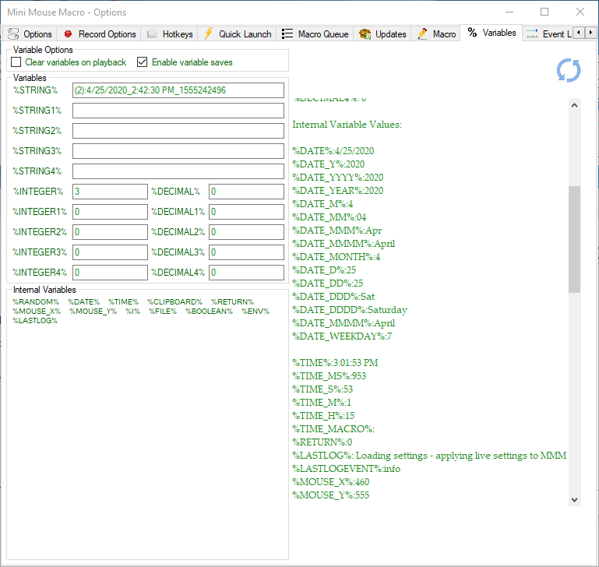Click into the %STRING3% input field
Viewport: 599px width, 567px height.
(178, 151)
